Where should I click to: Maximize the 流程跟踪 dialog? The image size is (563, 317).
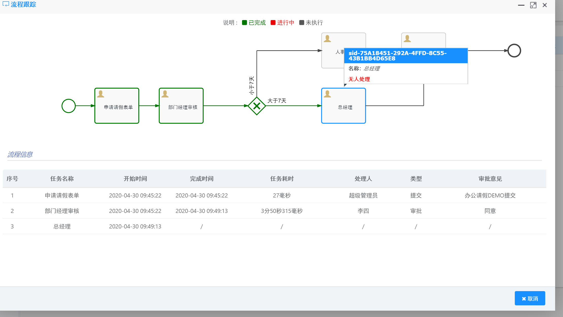pos(533,5)
